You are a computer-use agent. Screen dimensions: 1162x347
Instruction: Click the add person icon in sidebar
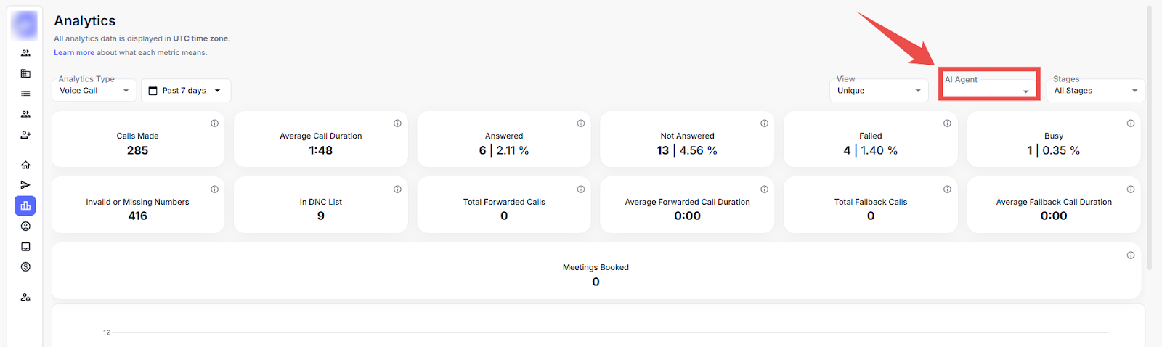pos(25,135)
